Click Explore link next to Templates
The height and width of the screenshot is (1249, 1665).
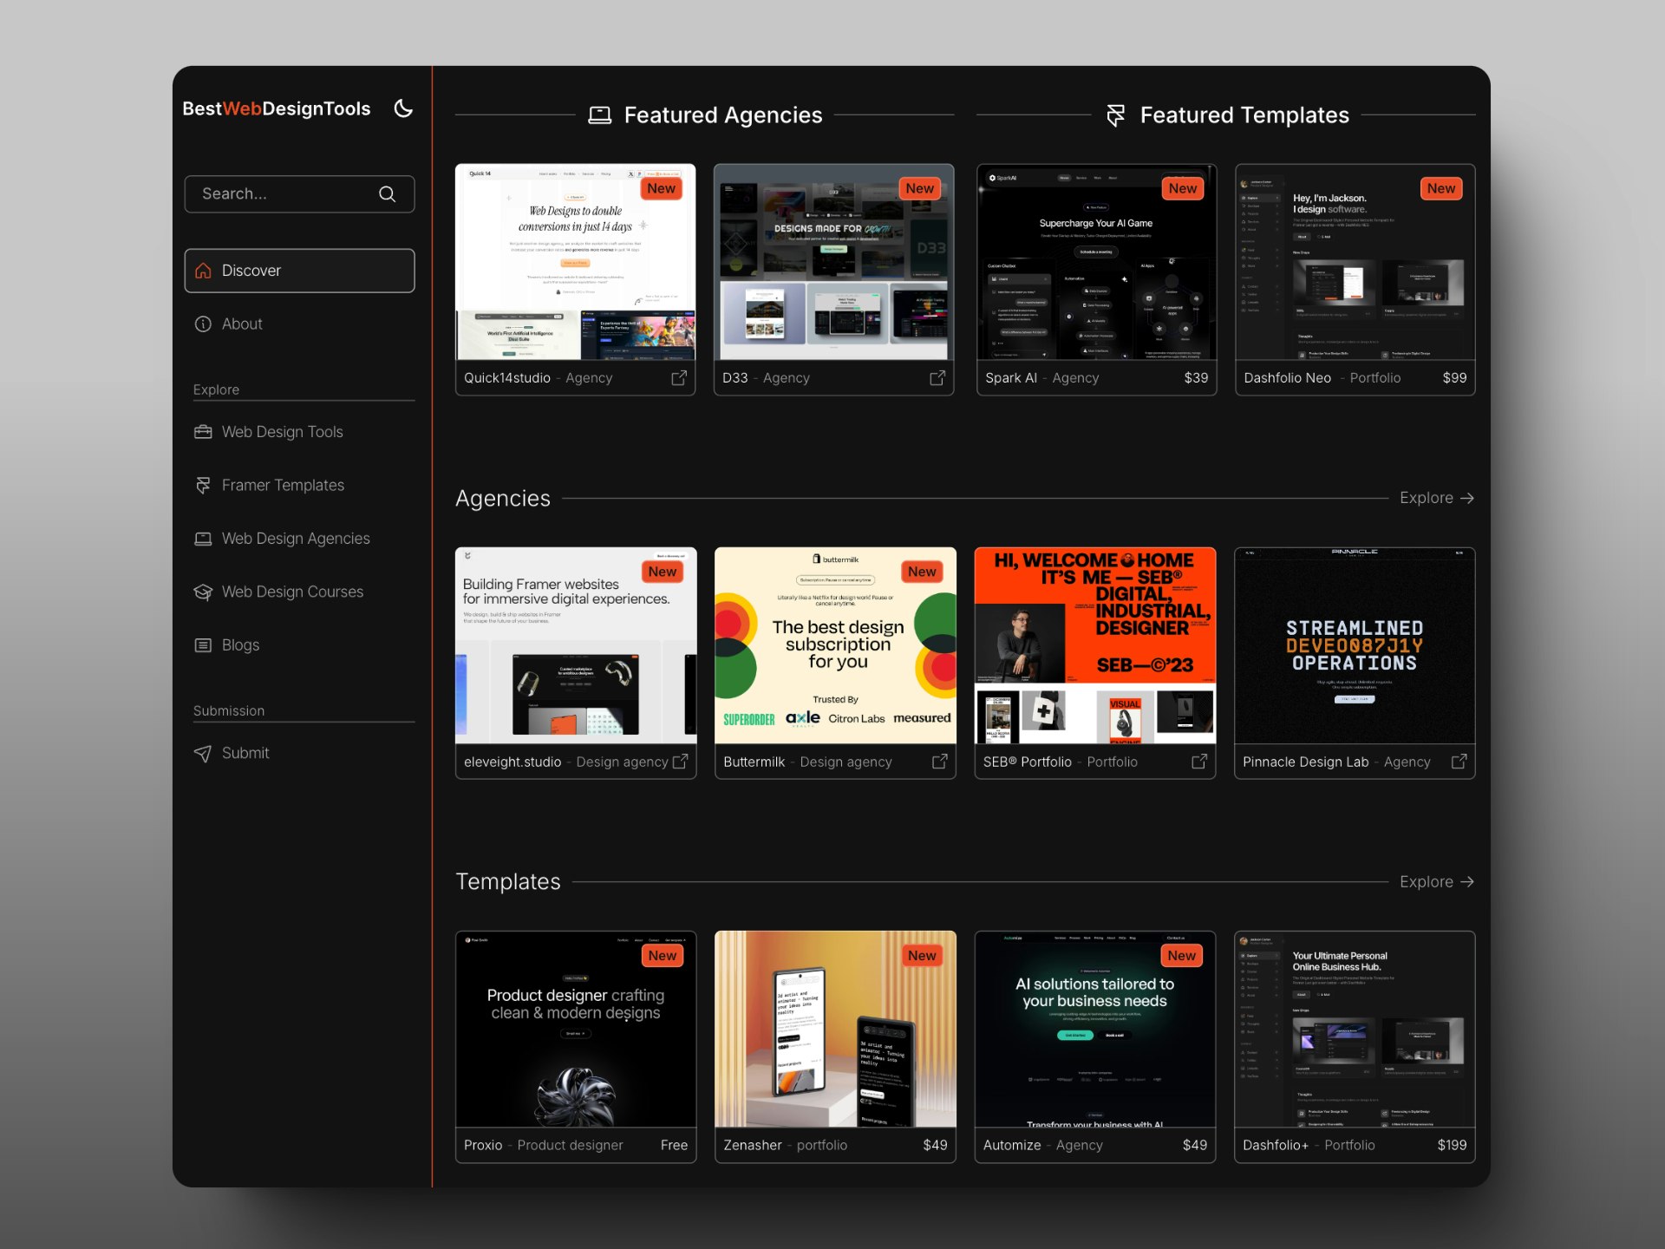point(1437,882)
